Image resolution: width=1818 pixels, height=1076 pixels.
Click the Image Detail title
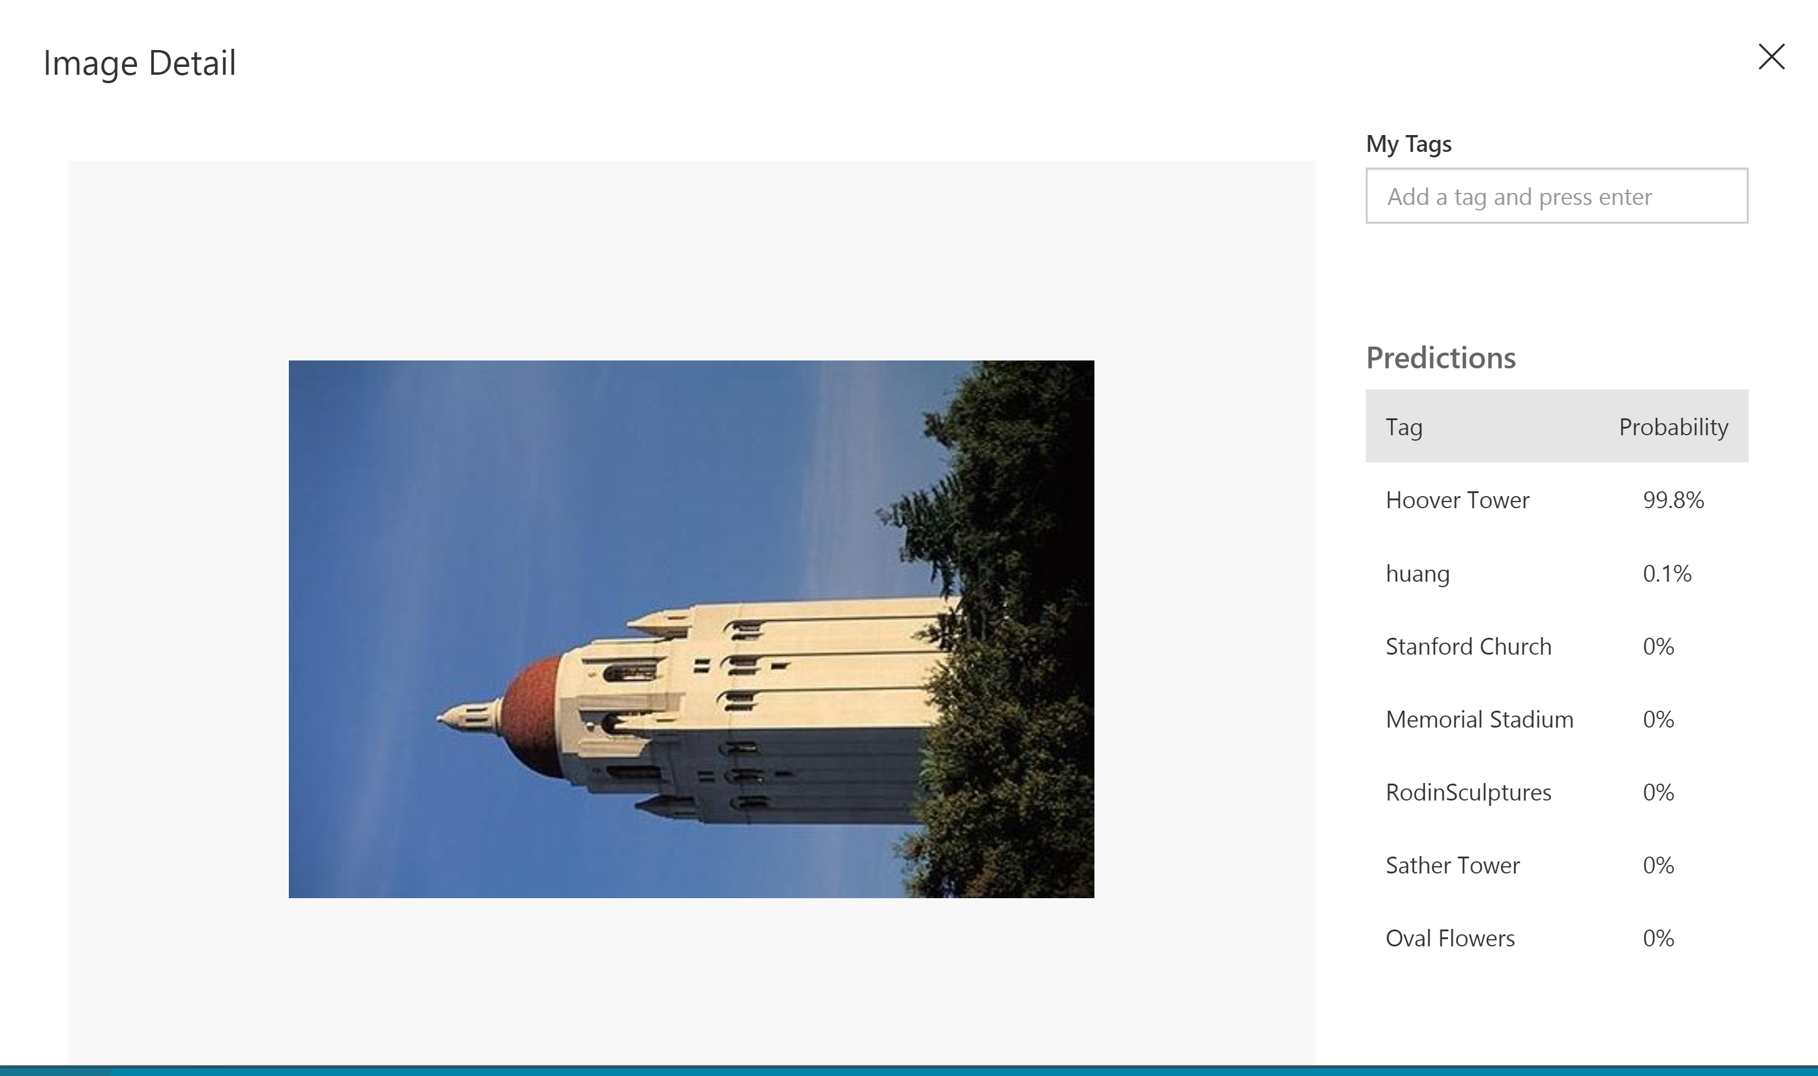tap(139, 63)
